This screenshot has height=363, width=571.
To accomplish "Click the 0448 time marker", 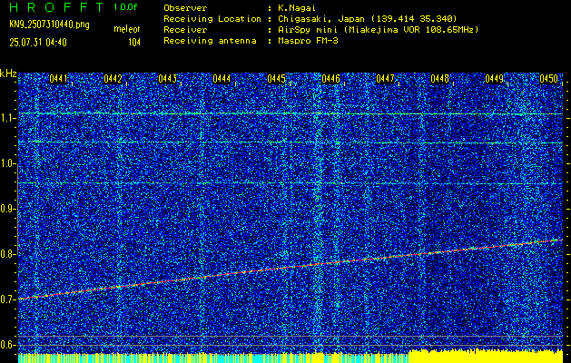I will [440, 79].
